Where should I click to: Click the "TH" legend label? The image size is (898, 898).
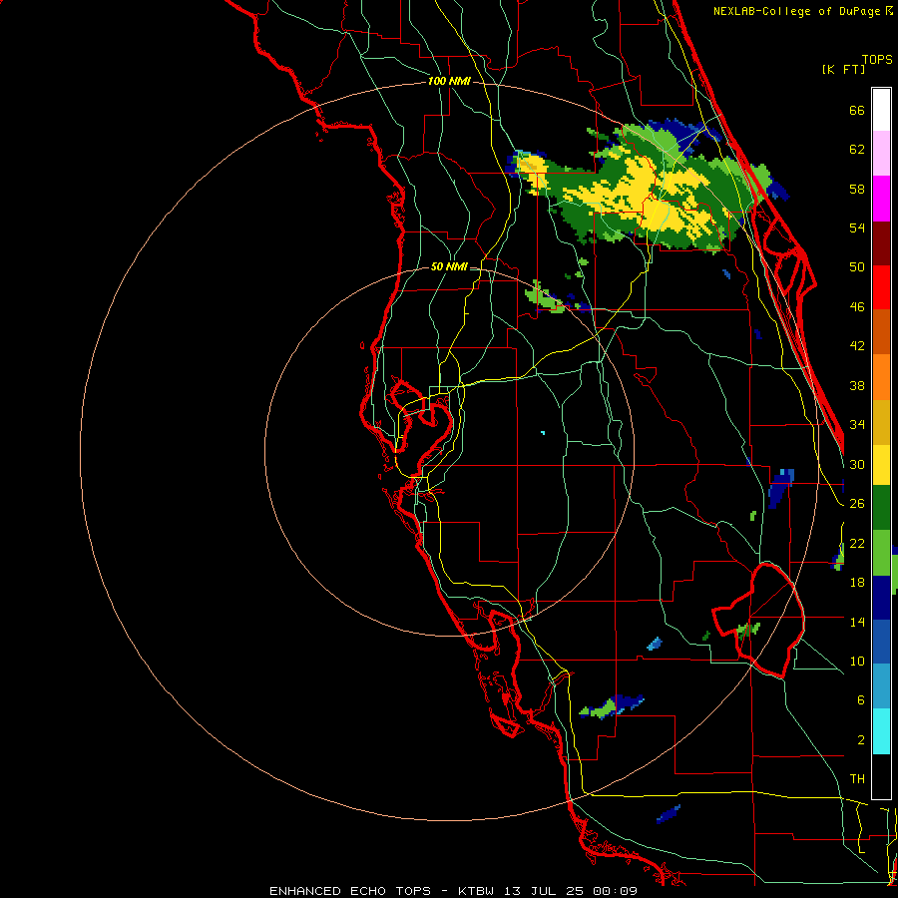[857, 779]
